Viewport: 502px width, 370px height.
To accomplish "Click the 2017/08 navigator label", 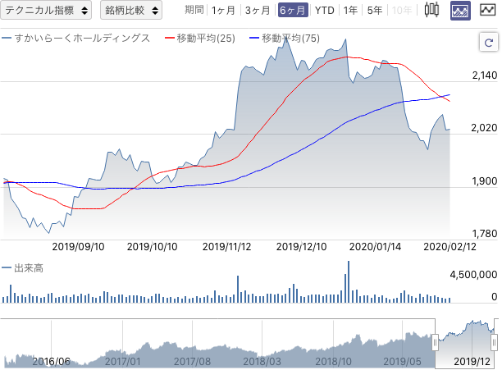I will pos(192,361).
